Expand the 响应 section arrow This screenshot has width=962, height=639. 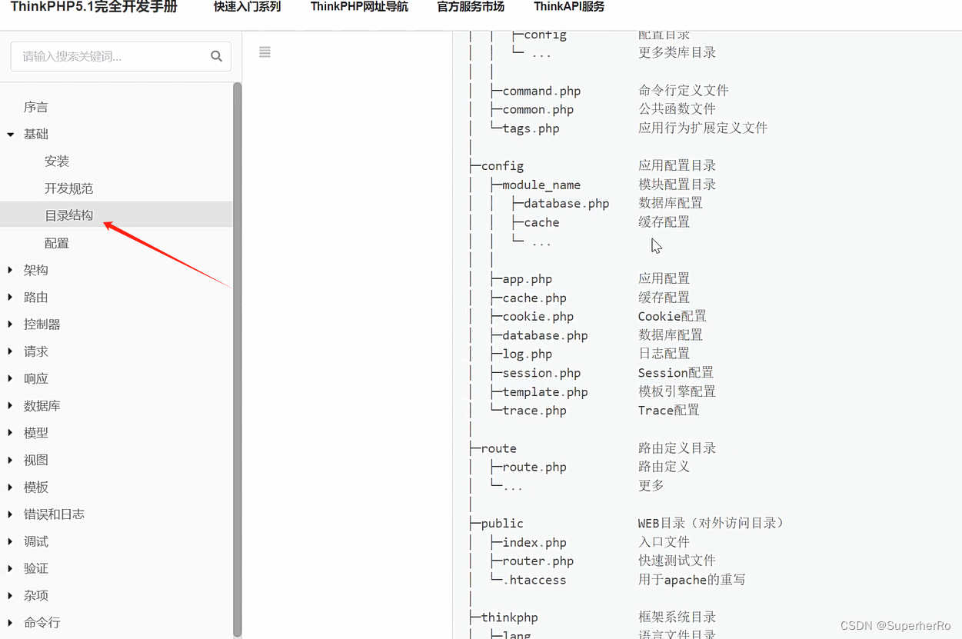(x=10, y=378)
